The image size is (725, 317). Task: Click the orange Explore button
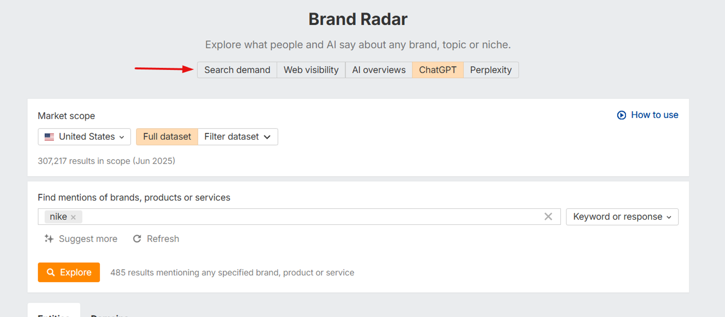[69, 272]
